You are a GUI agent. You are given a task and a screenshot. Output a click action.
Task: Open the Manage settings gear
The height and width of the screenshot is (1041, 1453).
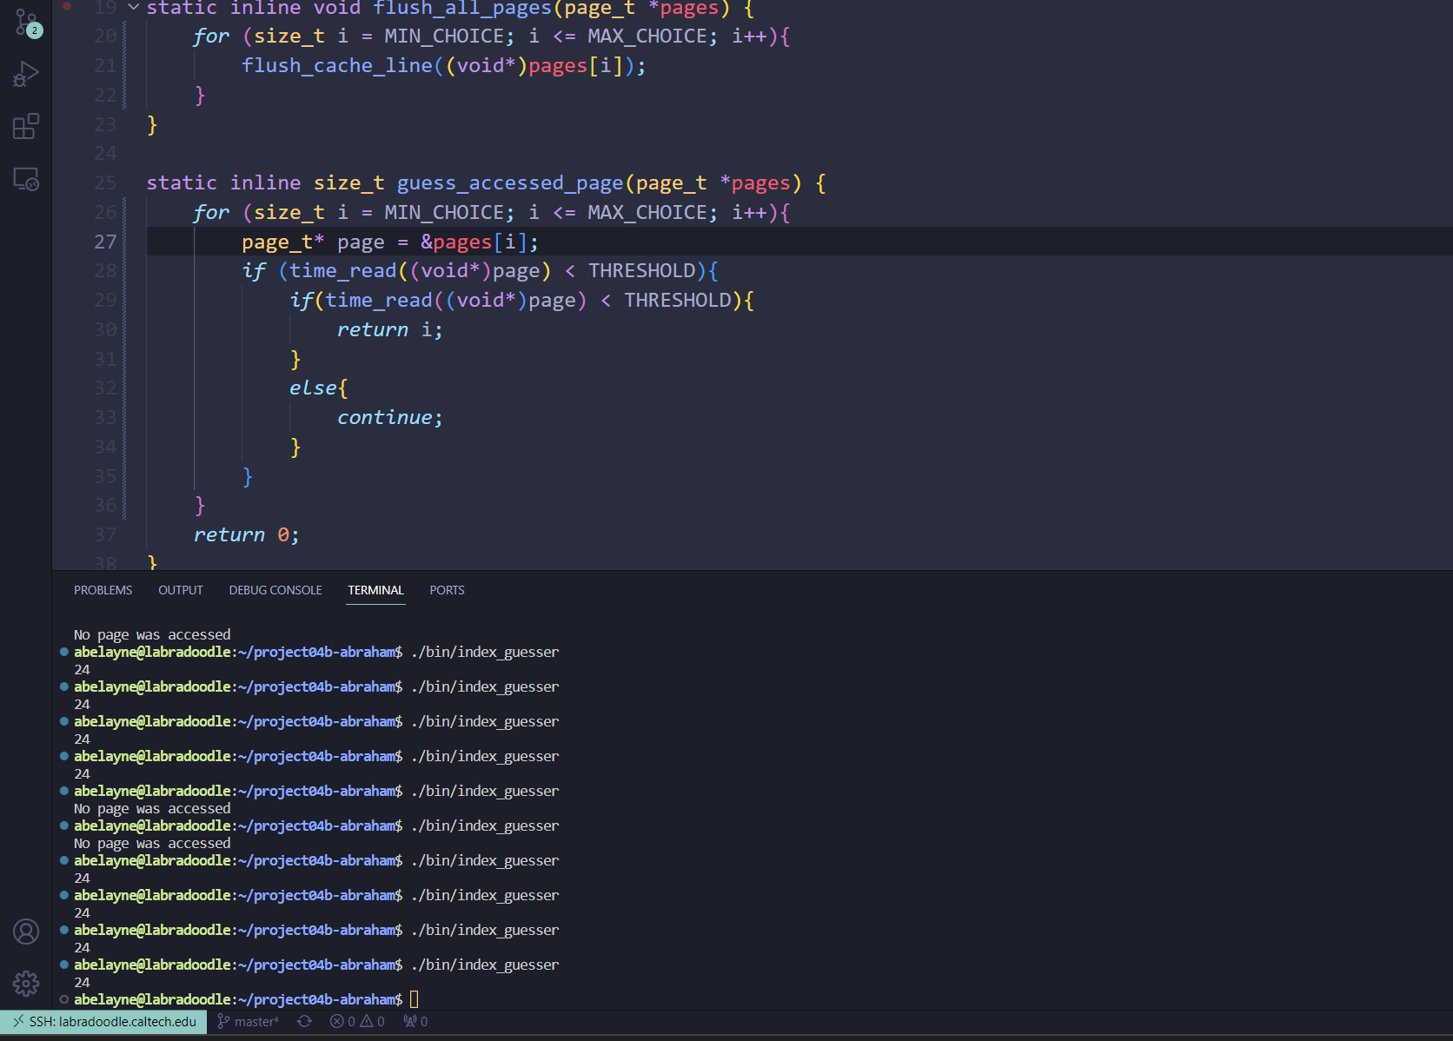(26, 983)
